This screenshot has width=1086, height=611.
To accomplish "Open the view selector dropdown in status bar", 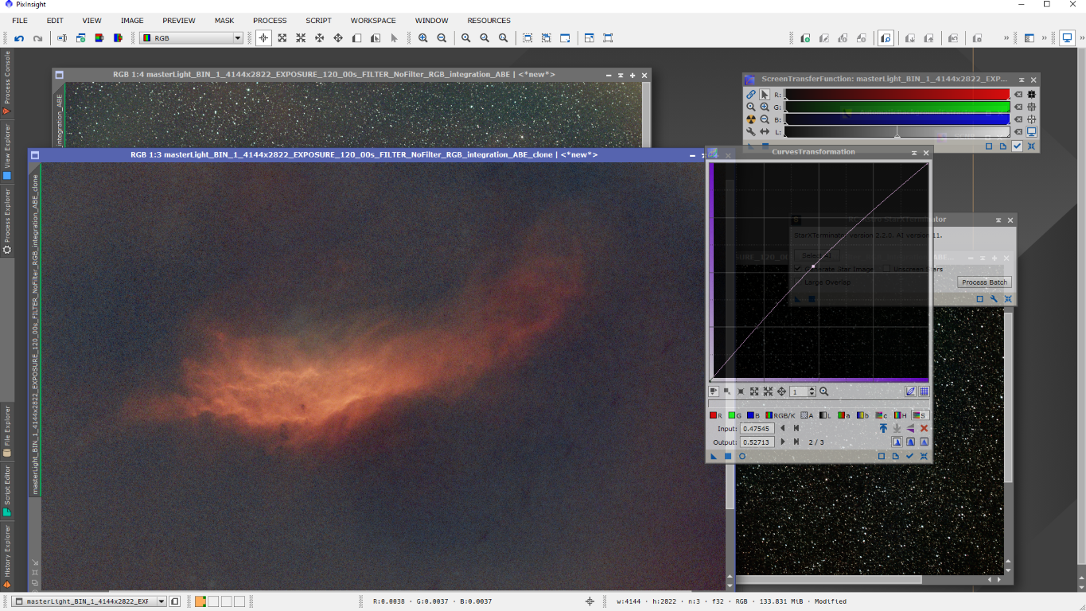I will (x=162, y=601).
